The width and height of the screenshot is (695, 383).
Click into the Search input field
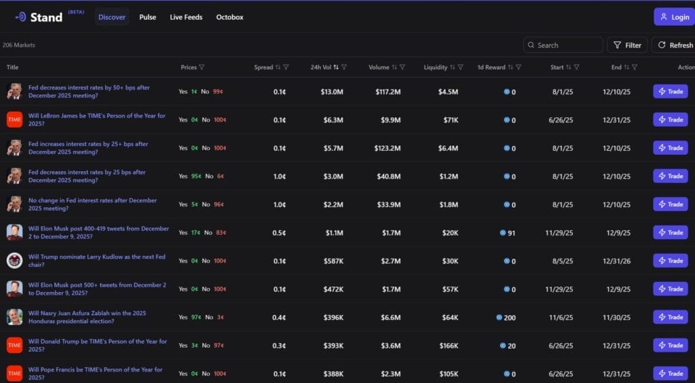[567, 45]
